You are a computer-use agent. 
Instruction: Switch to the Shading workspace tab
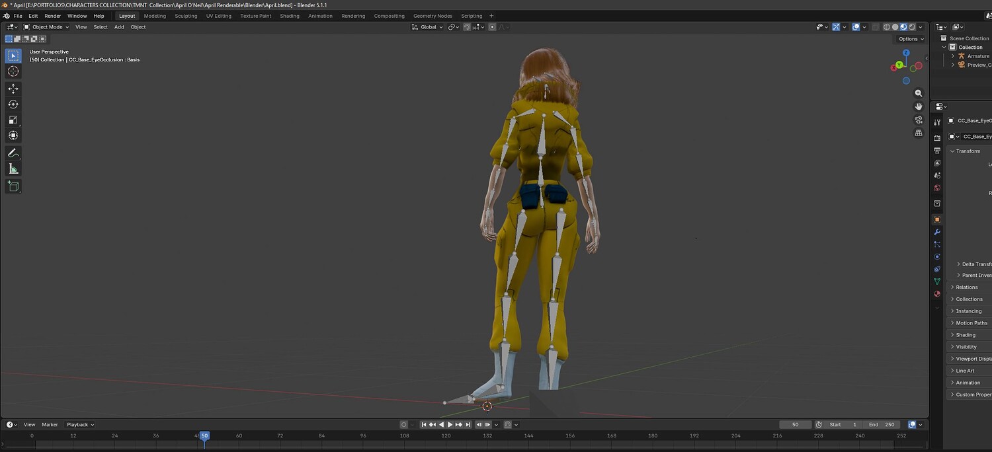290,16
